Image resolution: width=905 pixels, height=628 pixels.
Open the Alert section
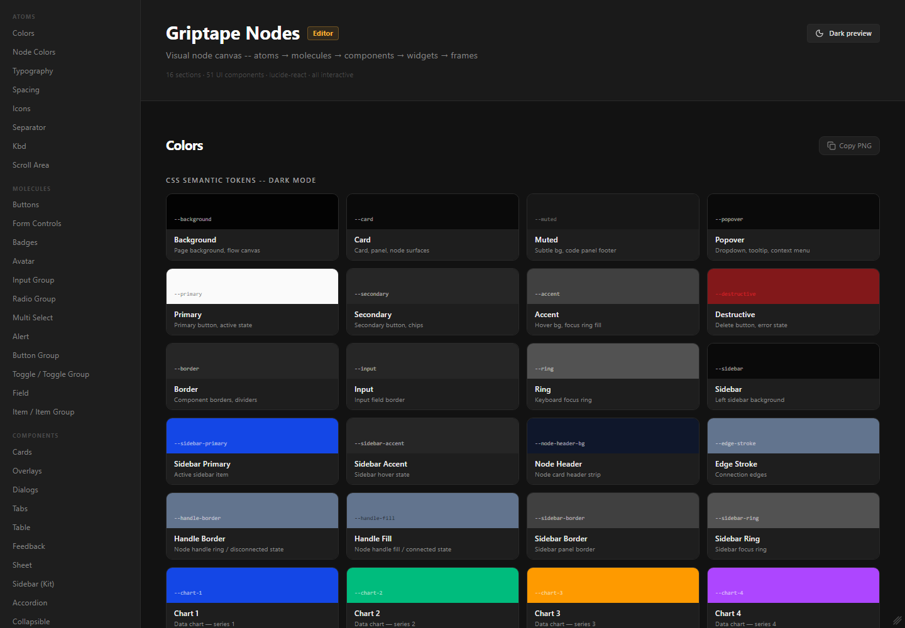tap(21, 337)
